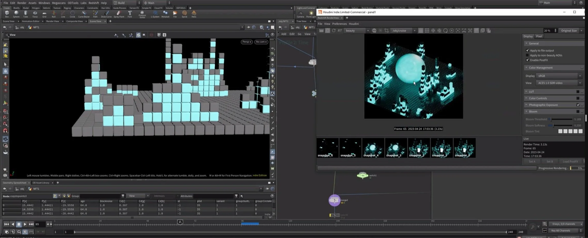Open the ACES 1.0 SDR-video View dropdown
This screenshot has height=238, width=588.
559,83
